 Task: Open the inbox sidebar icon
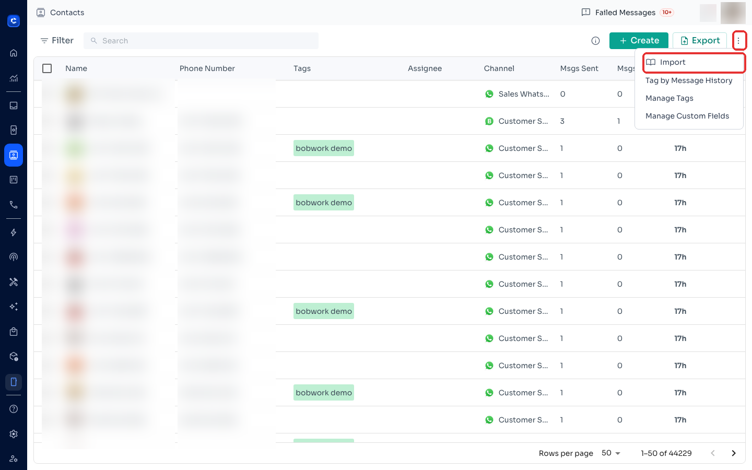(x=14, y=105)
